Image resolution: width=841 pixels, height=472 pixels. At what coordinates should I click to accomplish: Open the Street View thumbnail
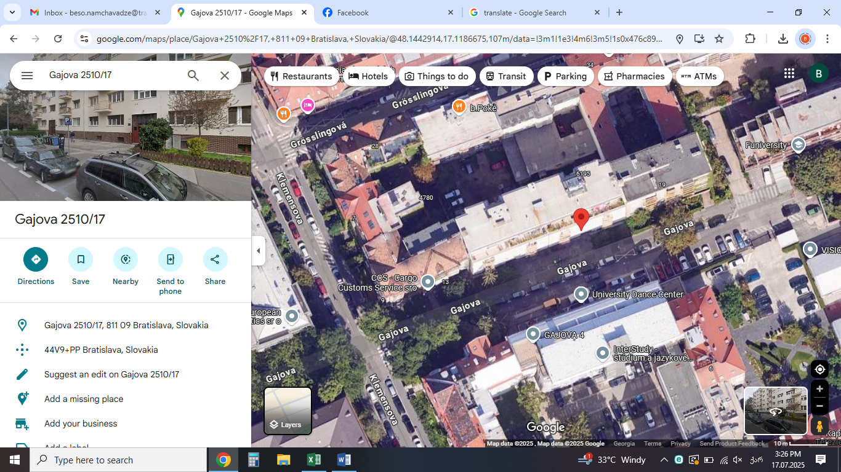point(775,411)
